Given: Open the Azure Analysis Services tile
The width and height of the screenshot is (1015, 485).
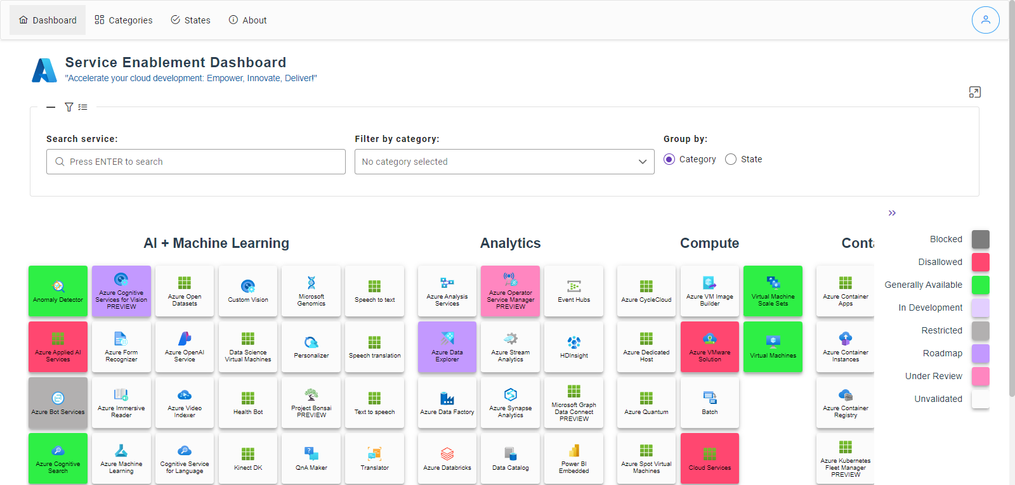Looking at the screenshot, I should click(447, 291).
